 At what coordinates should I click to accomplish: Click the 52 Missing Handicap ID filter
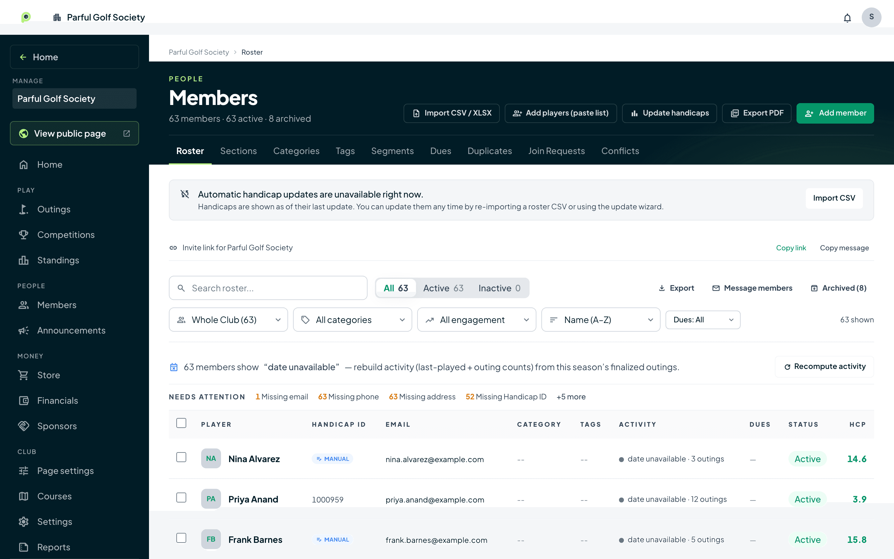point(506,397)
